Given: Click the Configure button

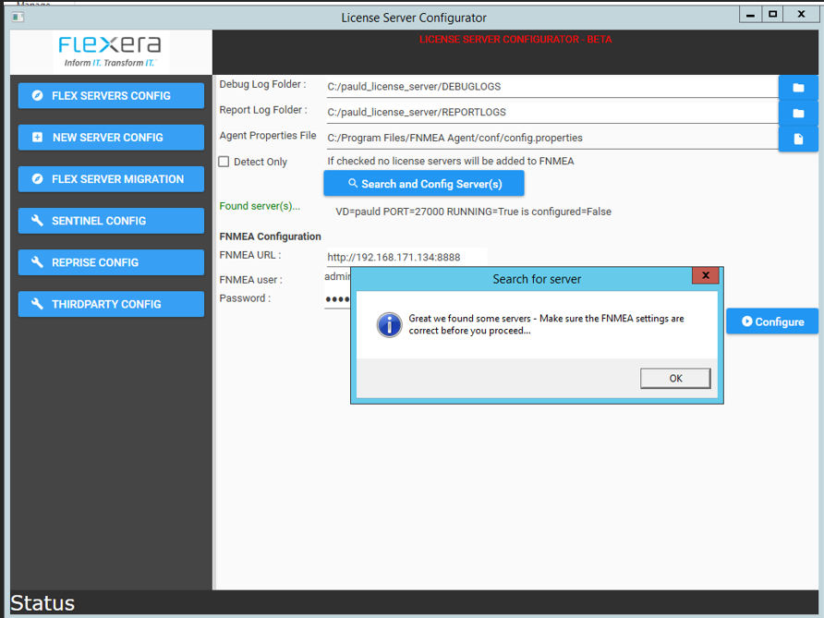Looking at the screenshot, I should 772,321.
